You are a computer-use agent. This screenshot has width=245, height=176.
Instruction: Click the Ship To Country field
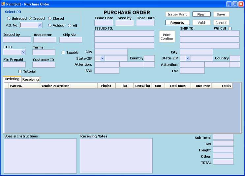pos(235,58)
